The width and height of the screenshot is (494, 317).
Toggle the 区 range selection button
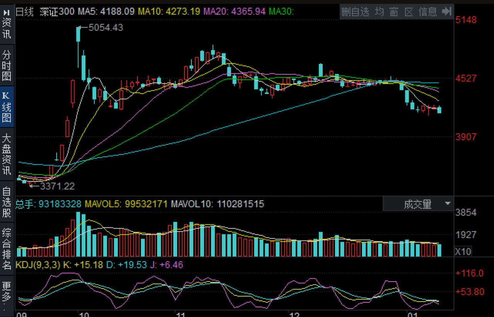point(409,12)
